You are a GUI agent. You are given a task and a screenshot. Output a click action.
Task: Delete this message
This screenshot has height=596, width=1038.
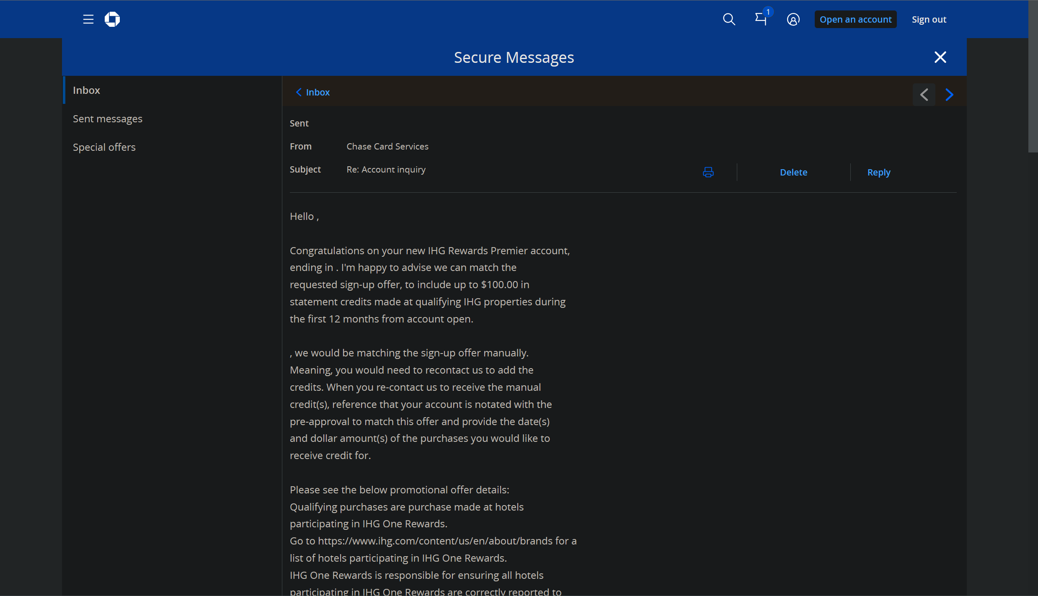click(793, 172)
